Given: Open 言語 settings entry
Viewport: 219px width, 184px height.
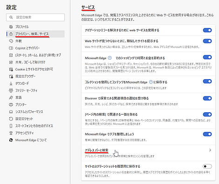Looking at the screenshot, I should tap(35, 97).
